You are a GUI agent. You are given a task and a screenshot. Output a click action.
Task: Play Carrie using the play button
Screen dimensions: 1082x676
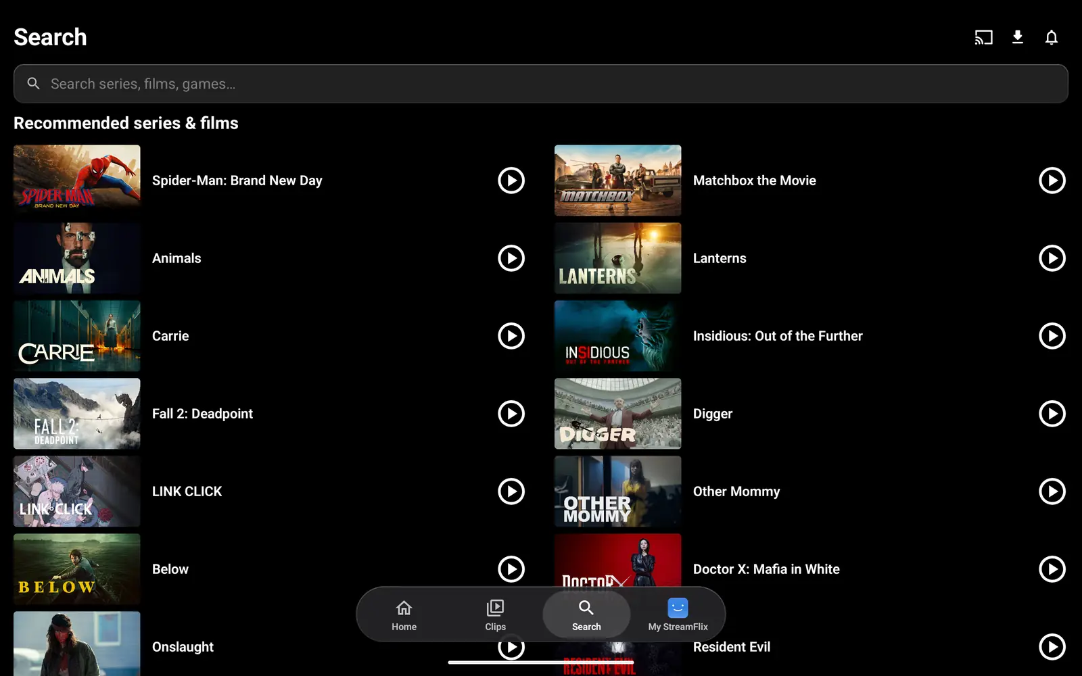coord(511,336)
